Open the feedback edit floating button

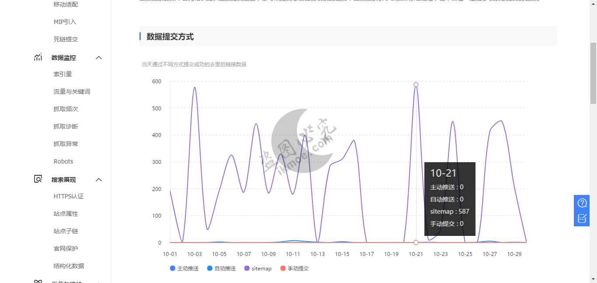(582, 218)
